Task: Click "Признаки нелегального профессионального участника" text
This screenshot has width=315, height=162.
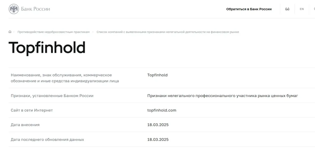Action: (223, 96)
